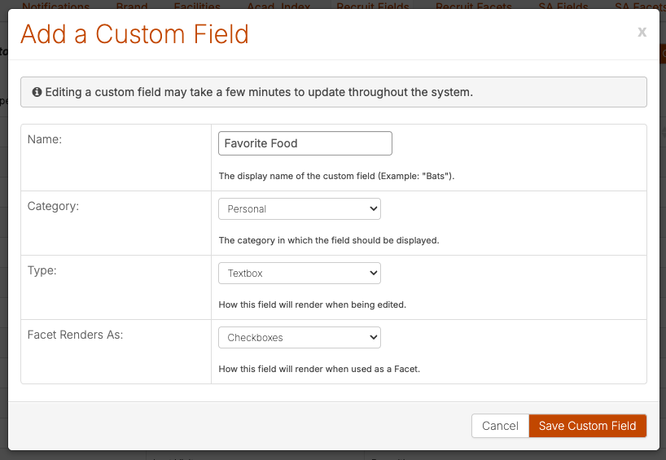Save the custom field

(587, 426)
